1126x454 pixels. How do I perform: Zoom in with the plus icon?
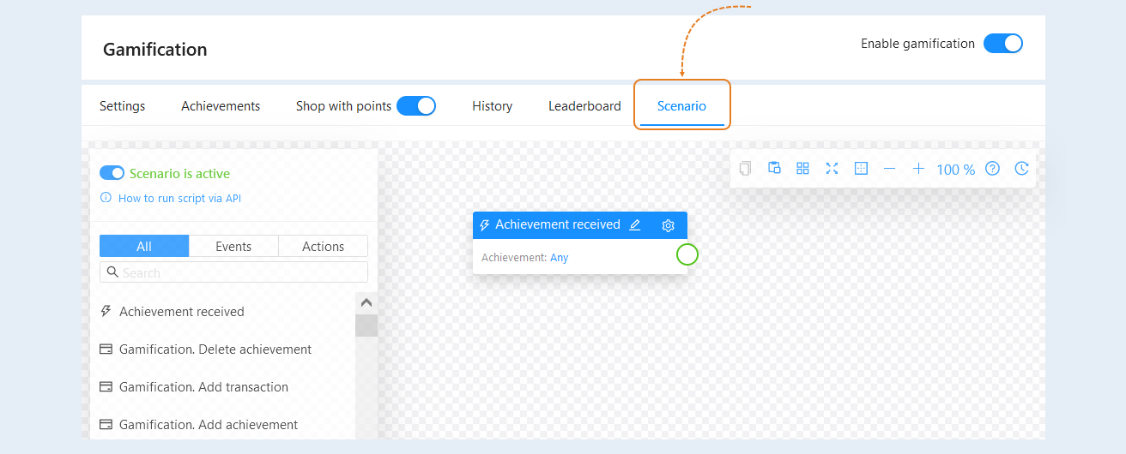coord(918,169)
